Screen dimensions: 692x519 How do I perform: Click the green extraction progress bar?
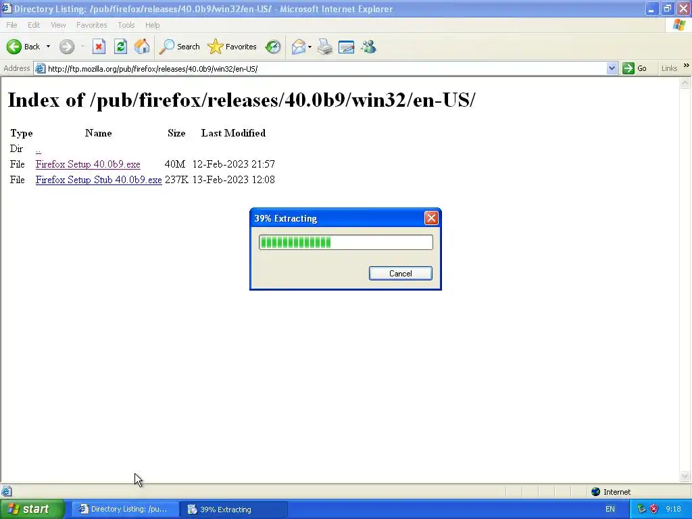(345, 243)
